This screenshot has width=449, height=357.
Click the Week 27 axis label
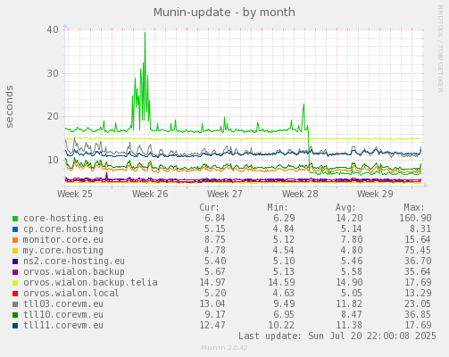(225, 194)
